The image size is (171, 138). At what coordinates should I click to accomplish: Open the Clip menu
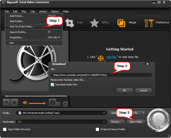(33, 11)
